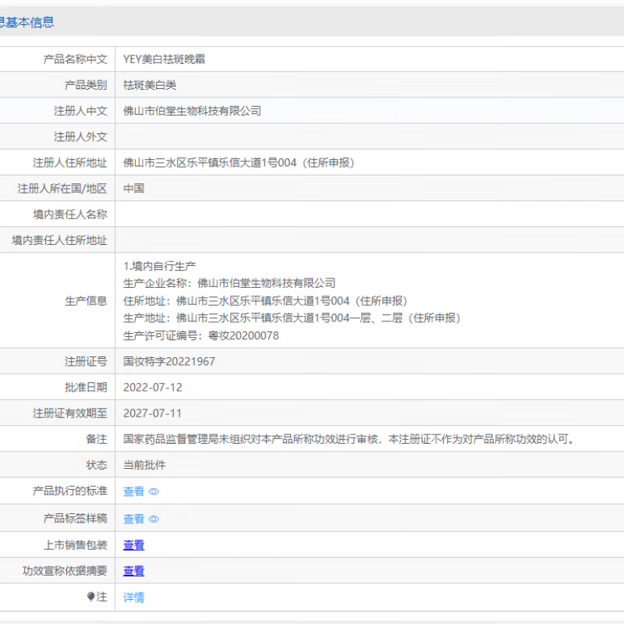Open 功效宣称依据摘要 via 查看 link
This screenshot has height=624, width=624.
(x=133, y=571)
